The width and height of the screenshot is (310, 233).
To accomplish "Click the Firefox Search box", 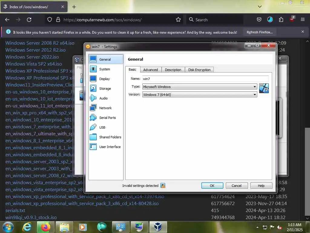I will [215, 20].
